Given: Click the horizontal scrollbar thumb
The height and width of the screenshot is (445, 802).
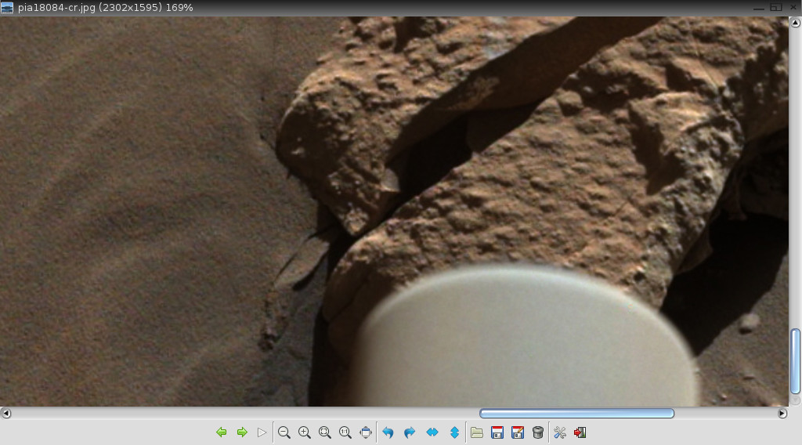Looking at the screenshot, I should 576,414.
